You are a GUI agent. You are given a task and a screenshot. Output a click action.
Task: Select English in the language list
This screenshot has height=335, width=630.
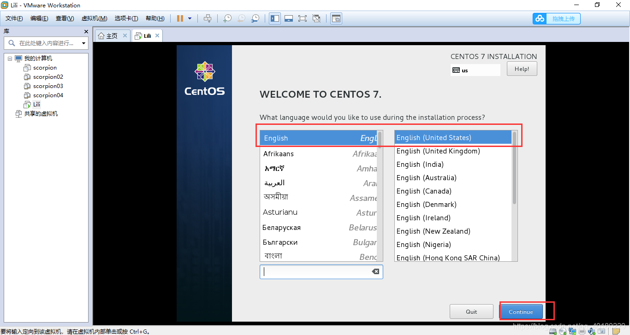(x=318, y=138)
